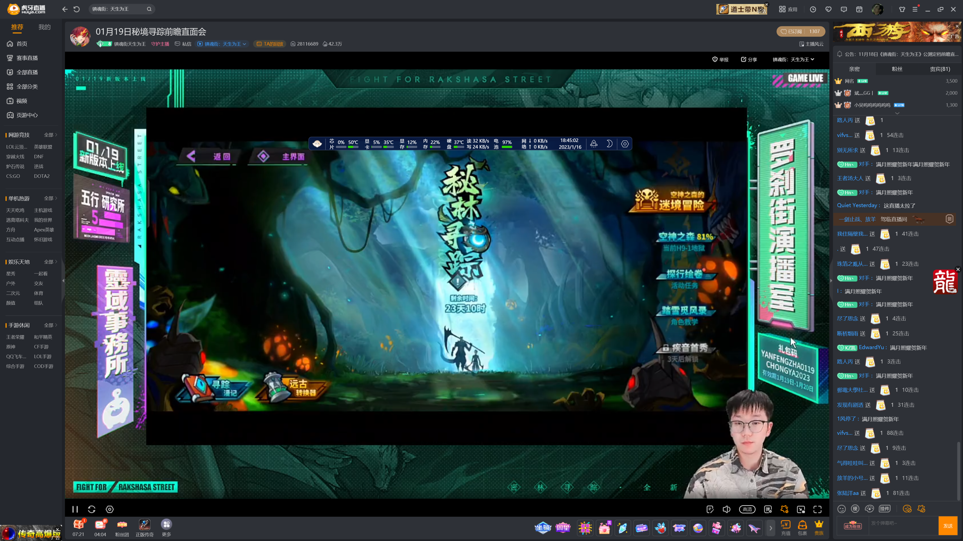Report the stream via 举报
The width and height of the screenshot is (963, 541).
pos(720,59)
